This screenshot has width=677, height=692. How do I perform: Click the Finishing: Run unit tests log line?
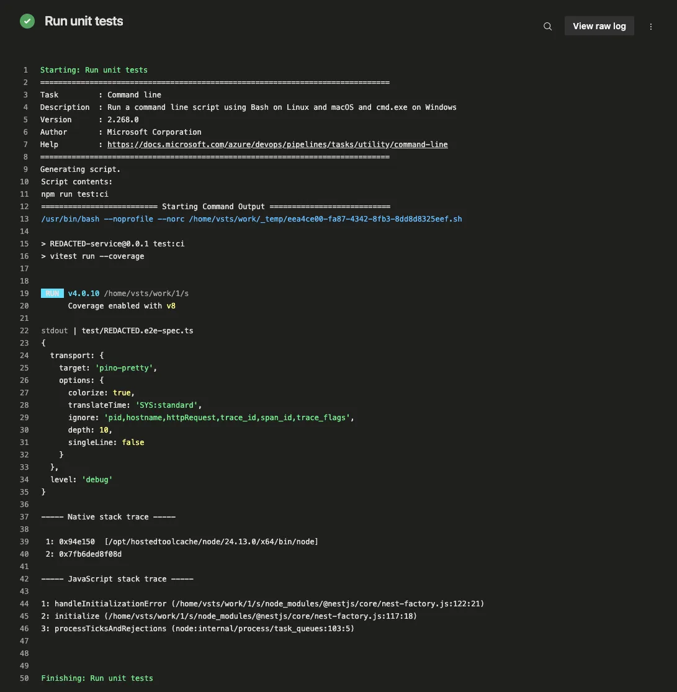(x=96, y=678)
